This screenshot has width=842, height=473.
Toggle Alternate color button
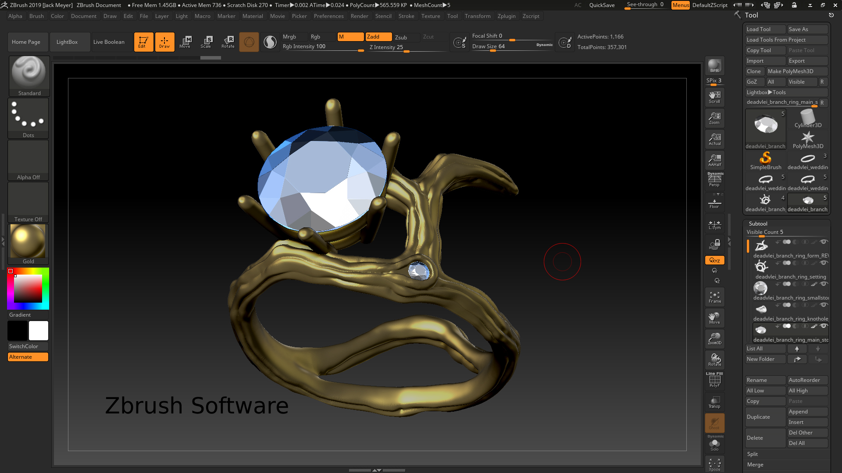[x=28, y=357]
